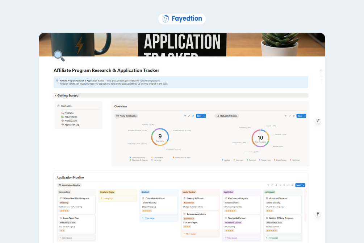Click the search icon in the blue callout
This screenshot has height=243, width=364.
(57, 81)
